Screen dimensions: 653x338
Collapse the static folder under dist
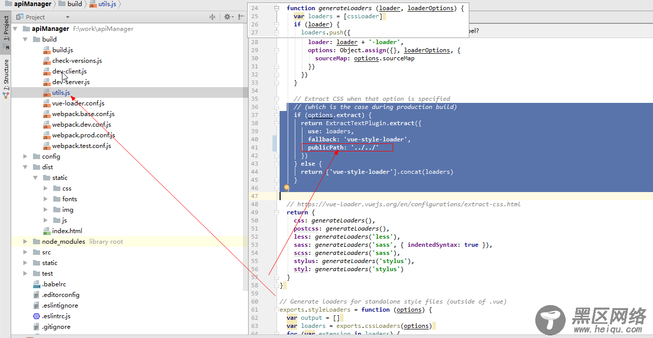coord(35,178)
